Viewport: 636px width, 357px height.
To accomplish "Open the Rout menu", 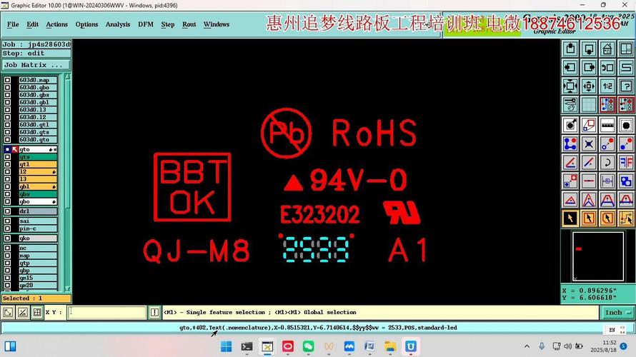I will (x=189, y=24).
